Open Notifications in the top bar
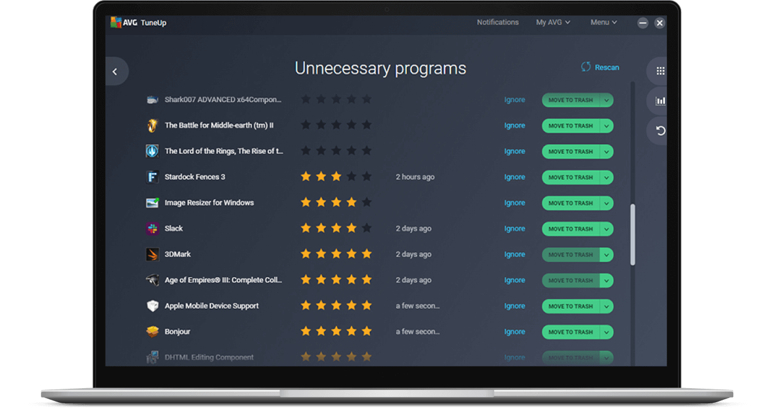774x408 pixels. tap(497, 22)
